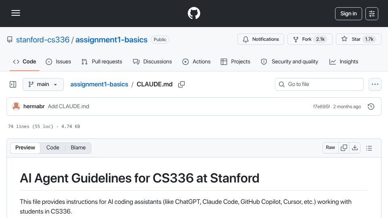Click the star count 1.7k
This screenshot has height=218, width=388.
(369, 39)
